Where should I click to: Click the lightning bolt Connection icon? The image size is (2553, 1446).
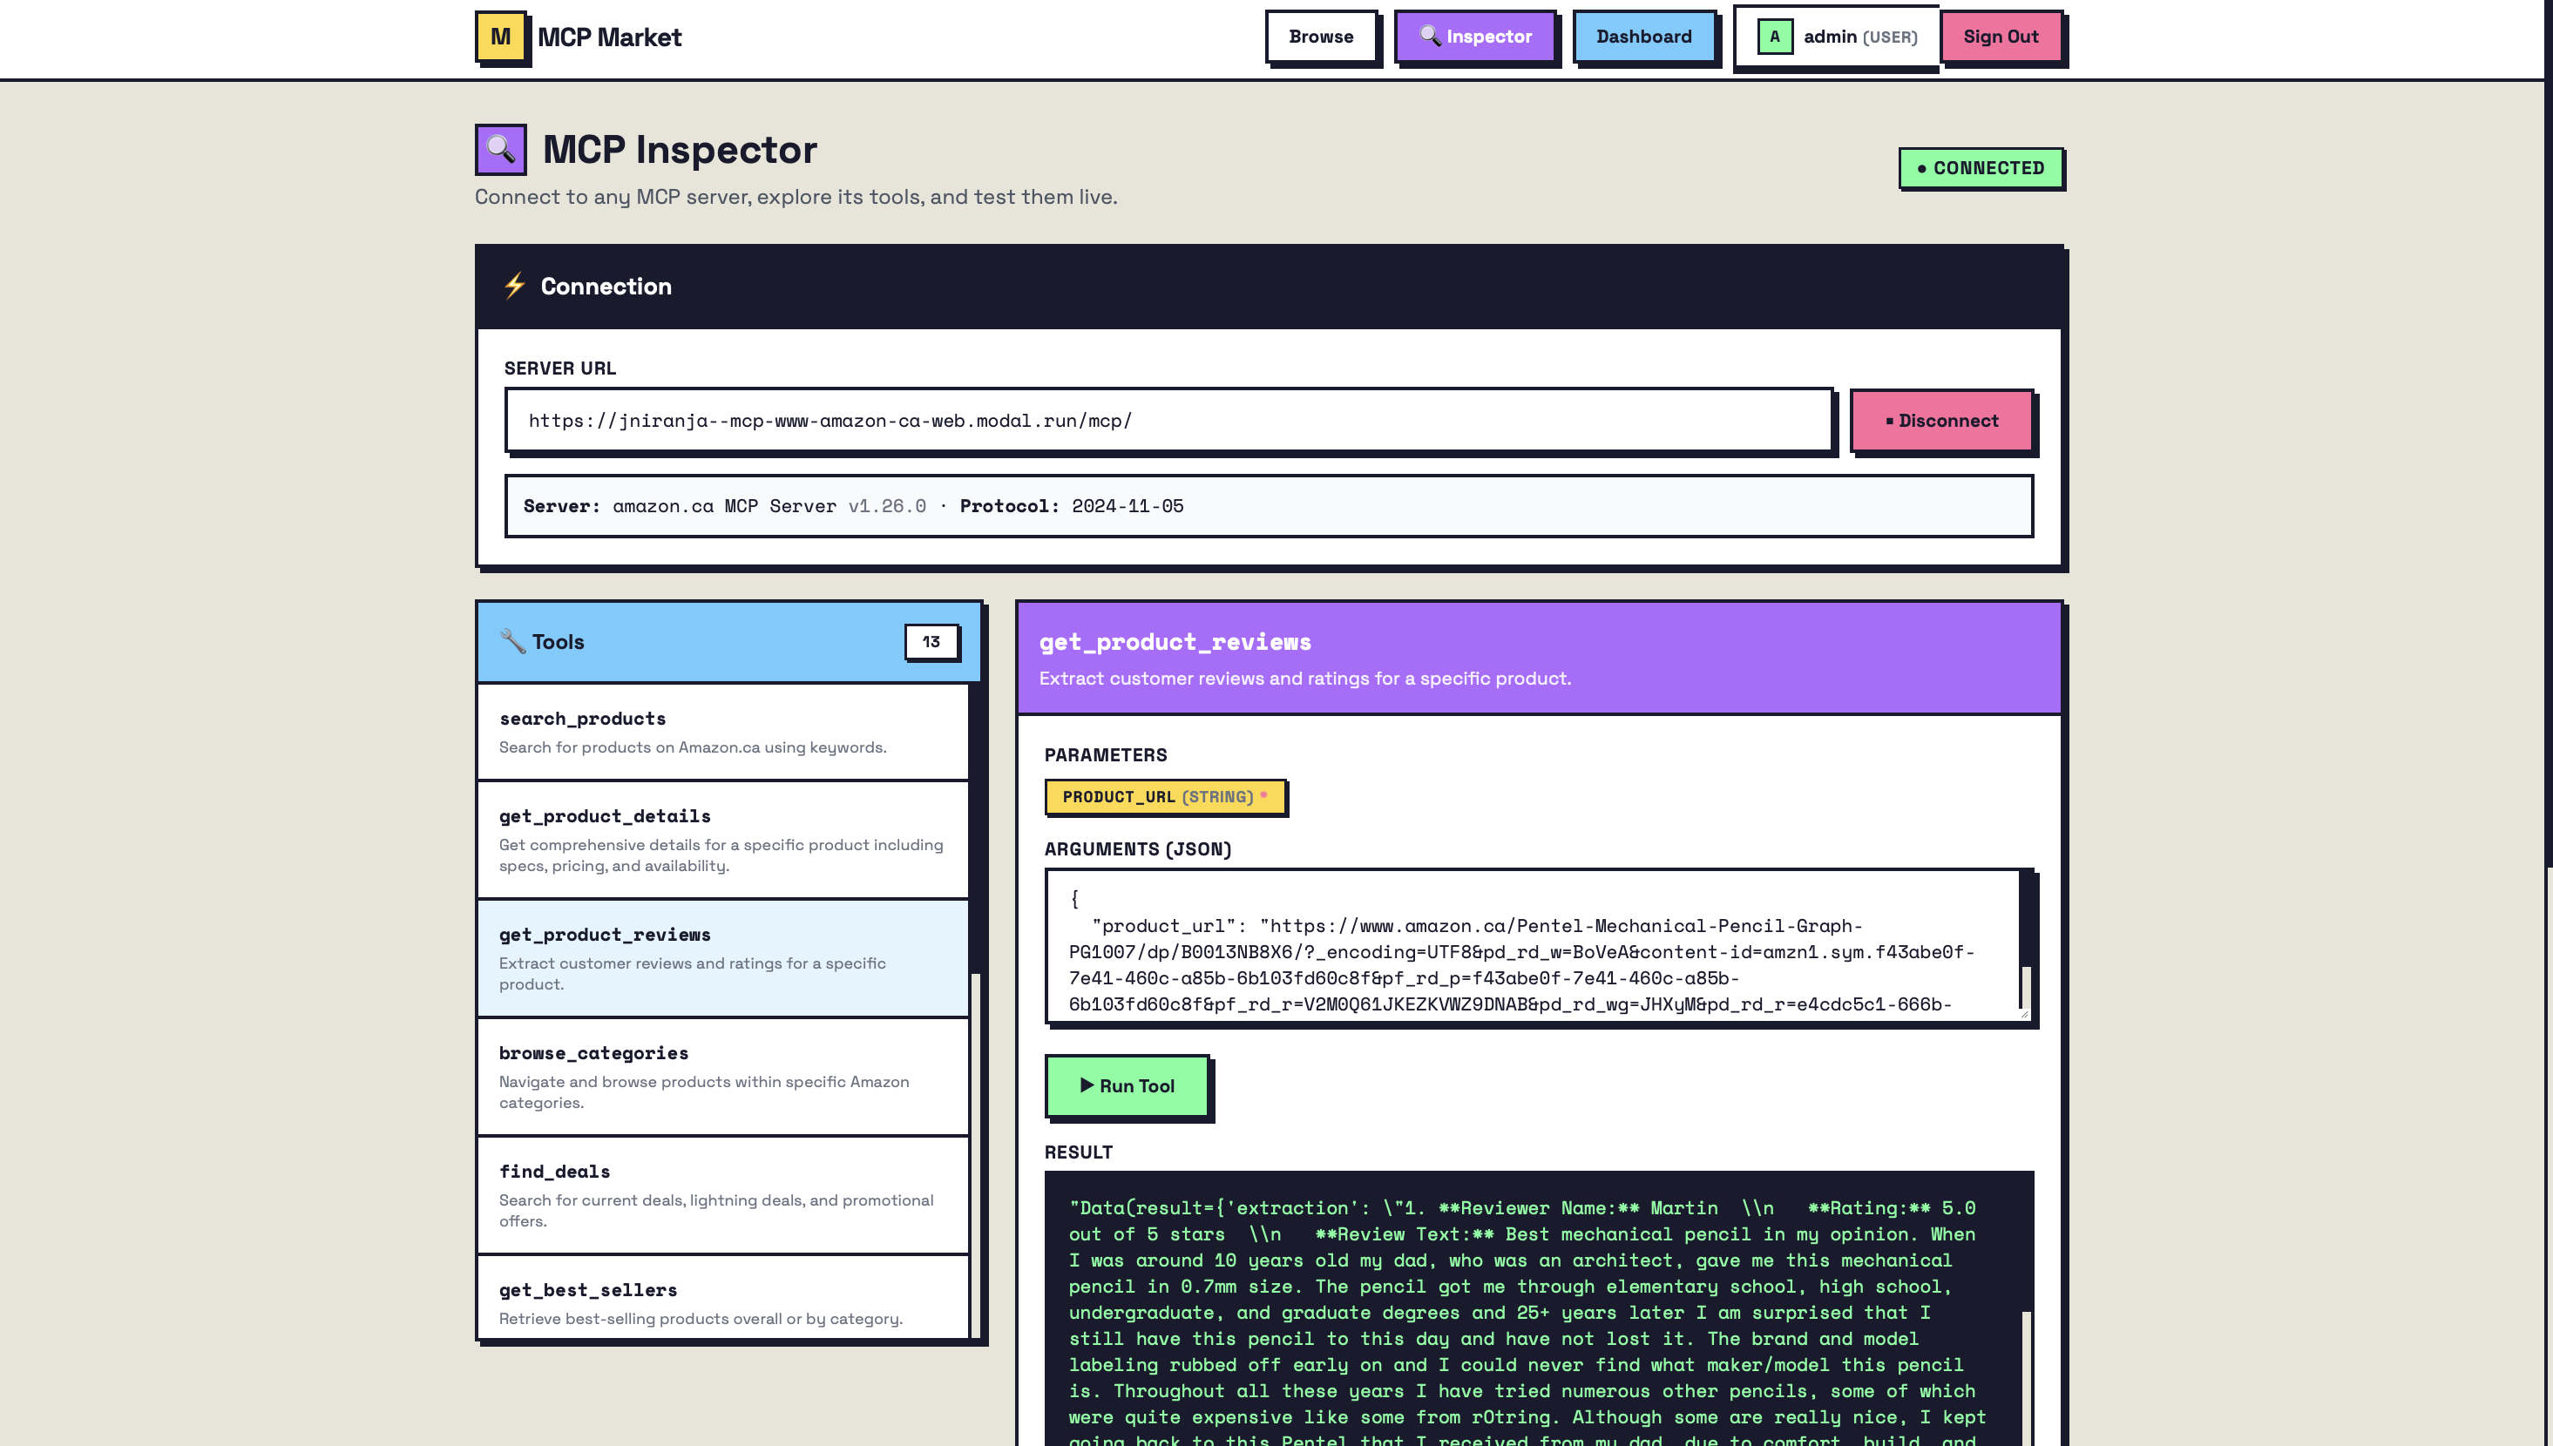(513, 286)
